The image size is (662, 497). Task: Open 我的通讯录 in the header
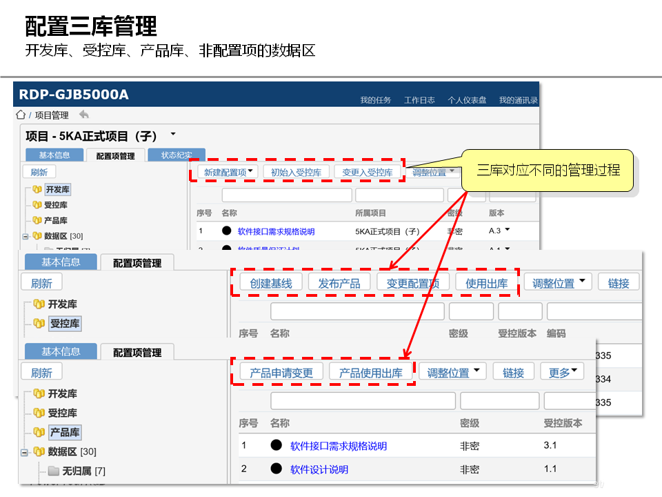(518, 100)
